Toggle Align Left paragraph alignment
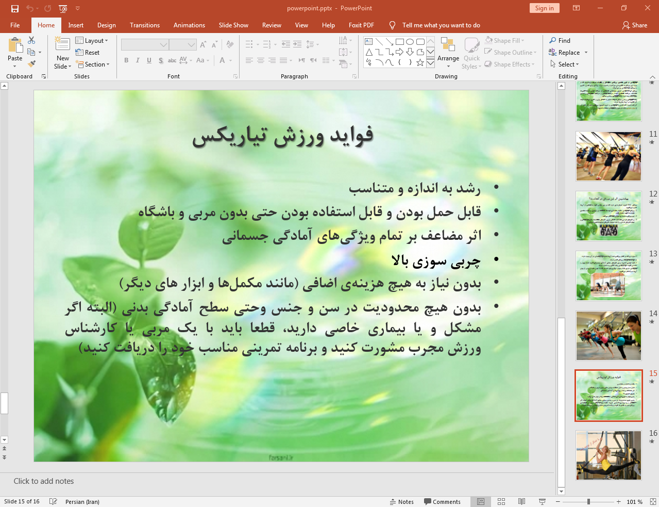 point(249,60)
